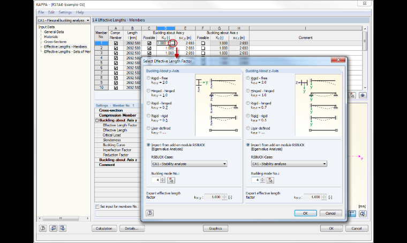
Task: Click OK in the Select Effective Length Factor dialog
Action: pyautogui.click(x=305, y=213)
